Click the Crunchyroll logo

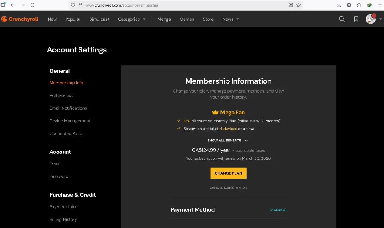[x=20, y=19]
